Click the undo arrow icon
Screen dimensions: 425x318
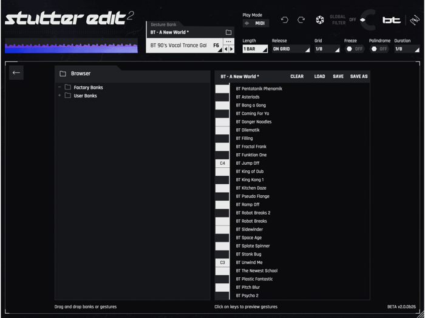point(284,20)
